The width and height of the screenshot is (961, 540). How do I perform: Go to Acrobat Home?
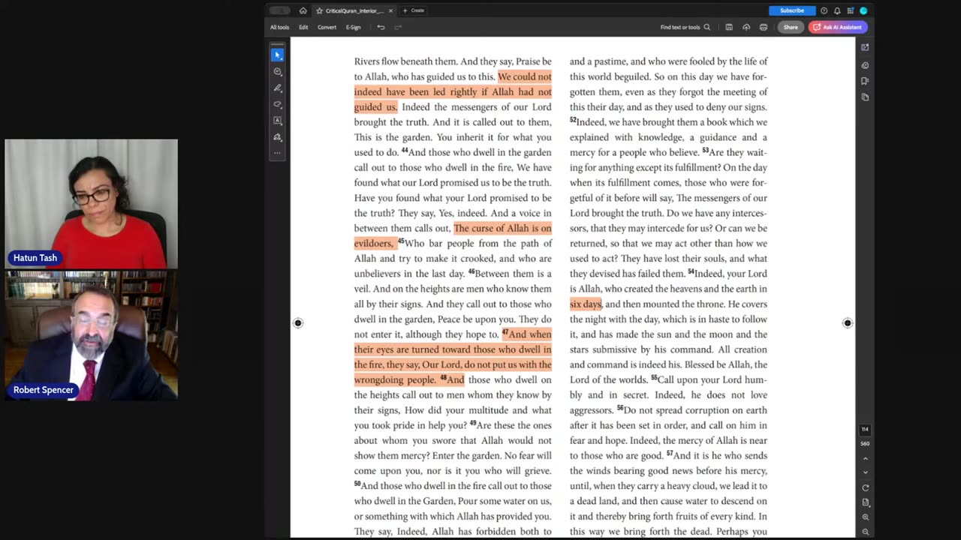303,10
